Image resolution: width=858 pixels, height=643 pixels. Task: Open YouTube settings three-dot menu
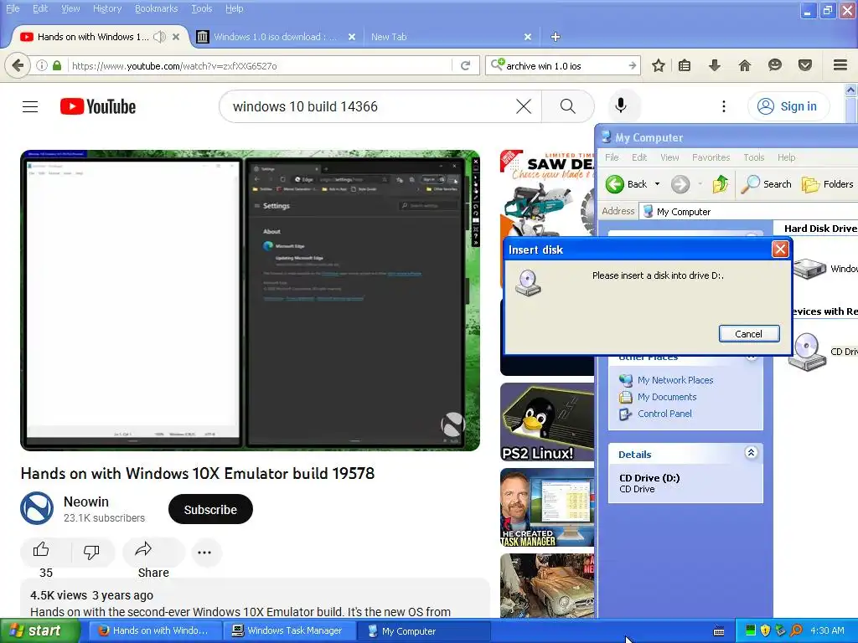724,106
